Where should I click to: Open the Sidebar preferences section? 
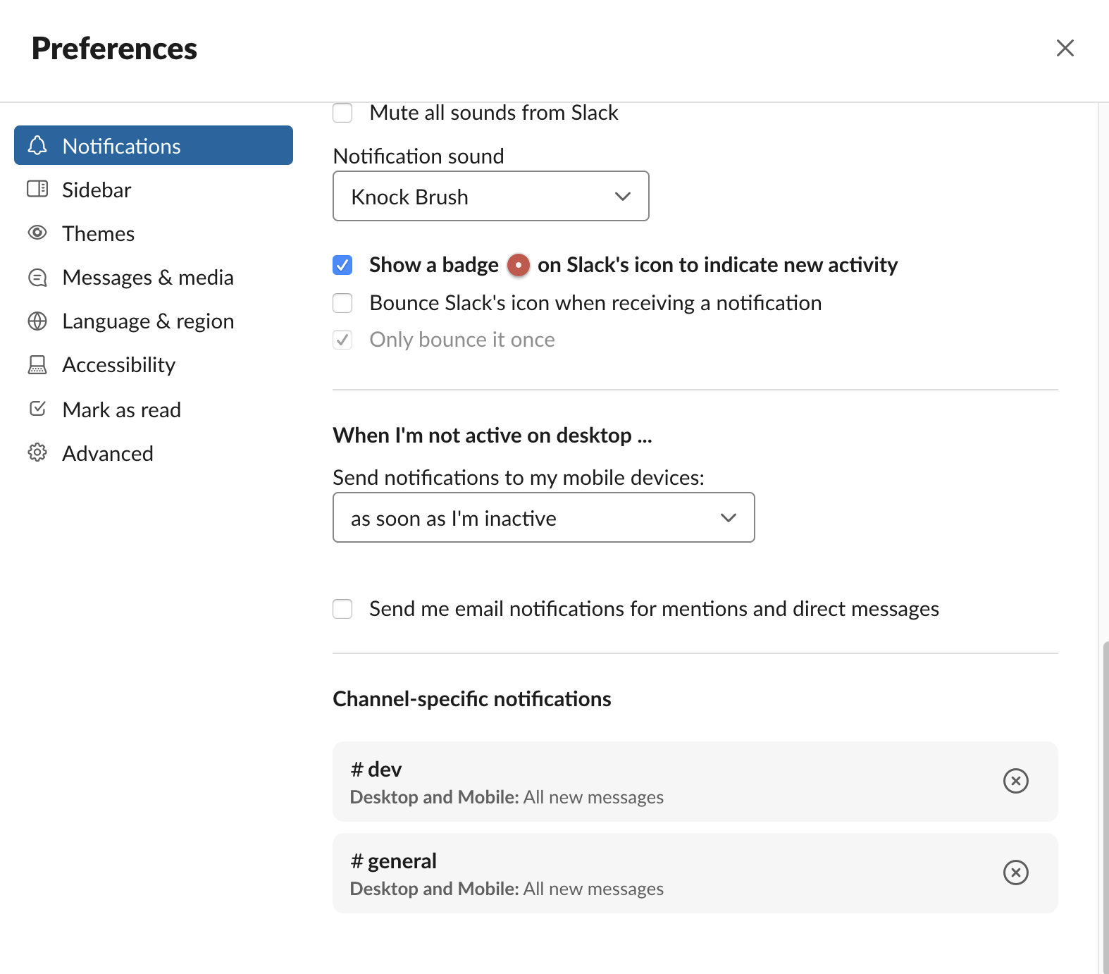pyautogui.click(x=154, y=190)
